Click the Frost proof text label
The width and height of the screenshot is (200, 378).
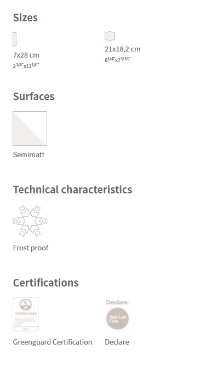pos(31,248)
